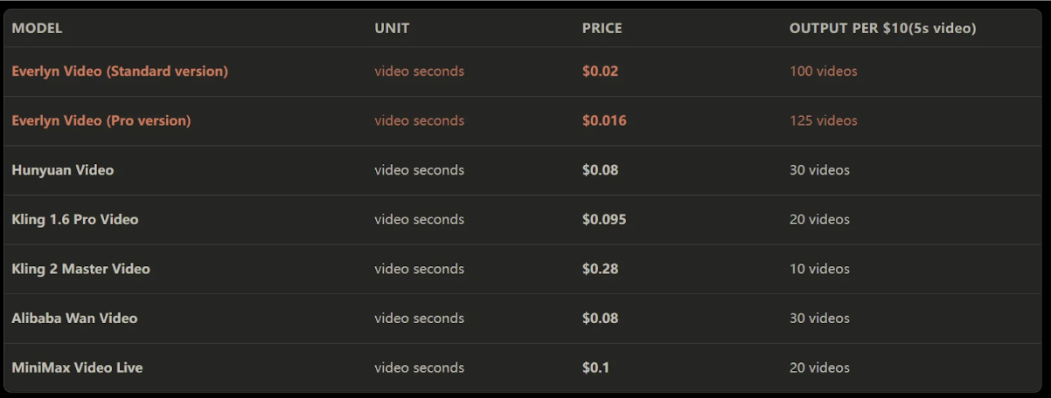Click the OUTPUT PER $10 column header
This screenshot has height=398, width=1051.
(883, 28)
